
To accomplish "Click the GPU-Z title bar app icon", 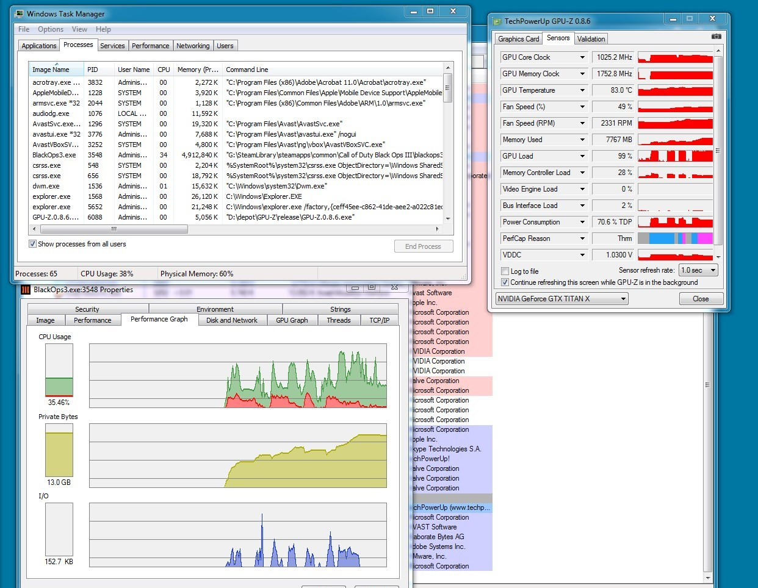I will [x=497, y=21].
